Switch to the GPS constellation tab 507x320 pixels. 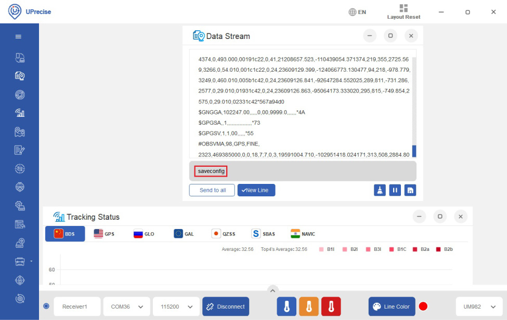(104, 234)
